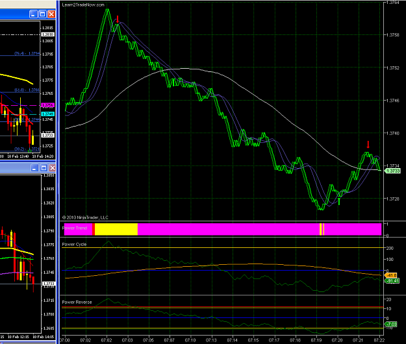Image resolution: width=406 pixels, height=344 pixels.
Task: Click the 07:03 time axis label
Action: tap(127, 340)
